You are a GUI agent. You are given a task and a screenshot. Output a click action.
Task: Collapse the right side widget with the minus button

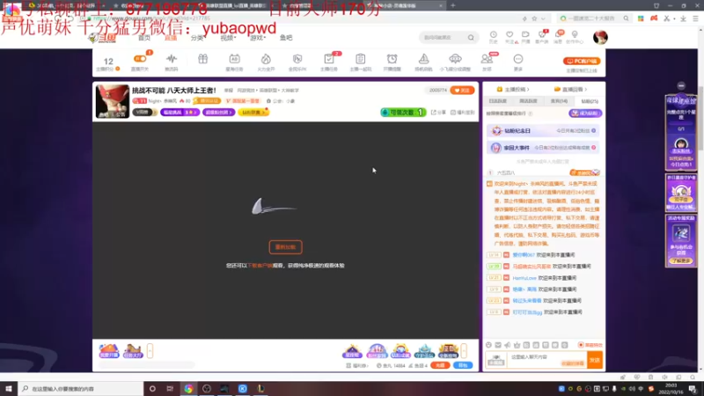pos(681,85)
